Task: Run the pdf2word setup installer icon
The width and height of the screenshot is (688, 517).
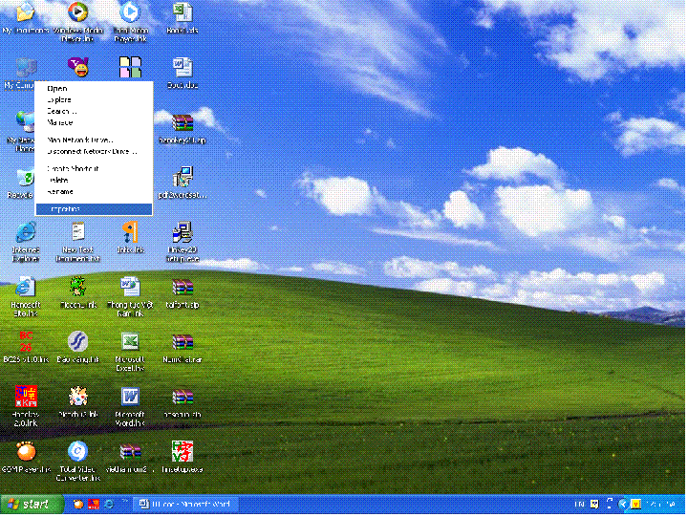Action: 183,177
